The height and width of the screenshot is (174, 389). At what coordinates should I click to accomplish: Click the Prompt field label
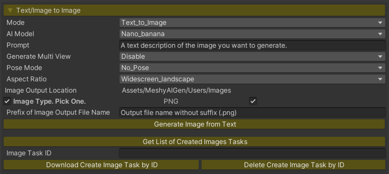coord(18,45)
